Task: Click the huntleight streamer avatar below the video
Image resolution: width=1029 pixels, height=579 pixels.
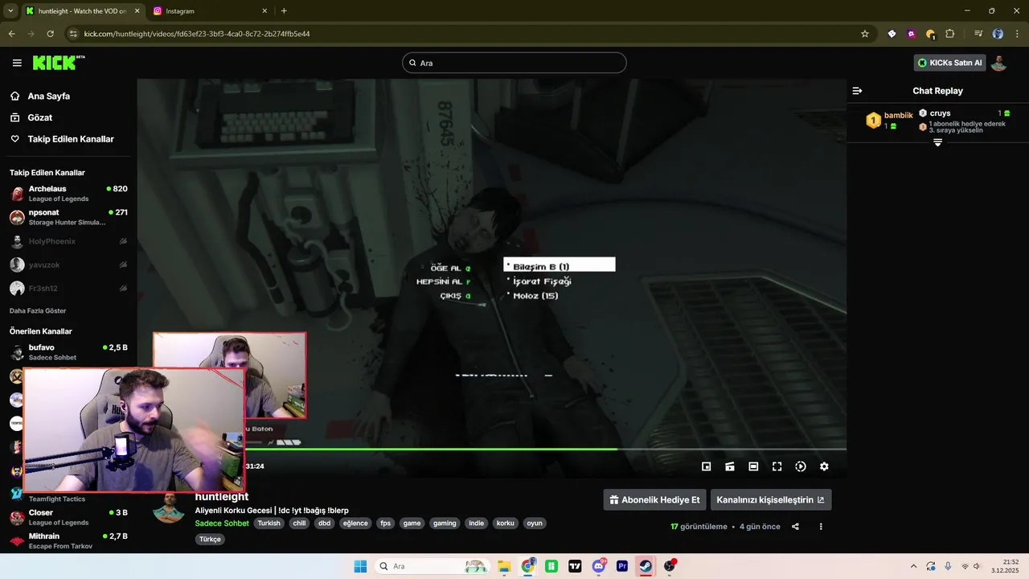Action: pyautogui.click(x=169, y=509)
